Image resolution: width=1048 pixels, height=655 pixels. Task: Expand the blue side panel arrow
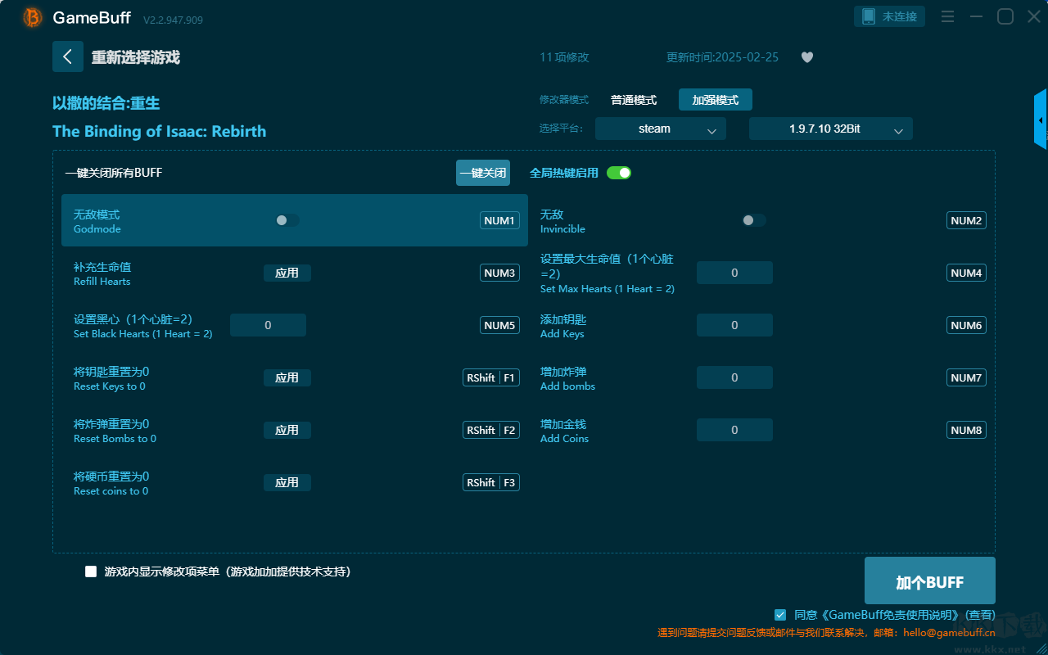(x=1040, y=120)
